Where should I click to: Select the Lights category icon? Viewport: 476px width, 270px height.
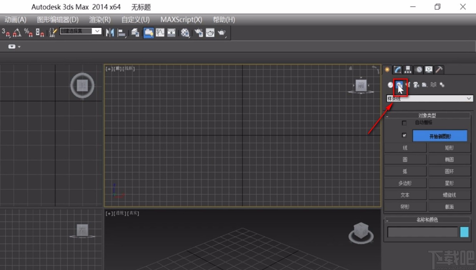pos(408,85)
